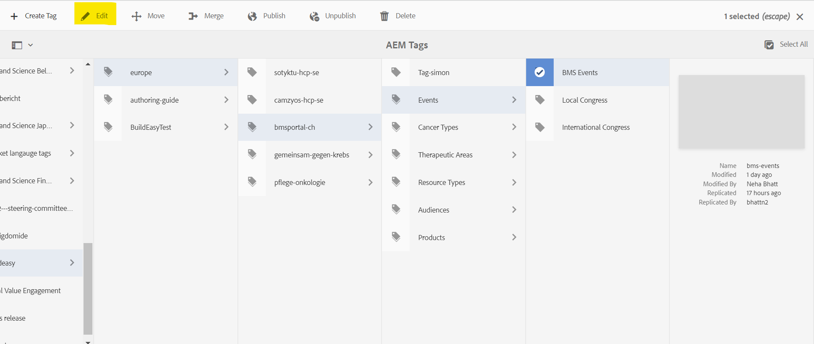Click the Value Engagement item
The height and width of the screenshot is (344, 814).
(x=41, y=291)
